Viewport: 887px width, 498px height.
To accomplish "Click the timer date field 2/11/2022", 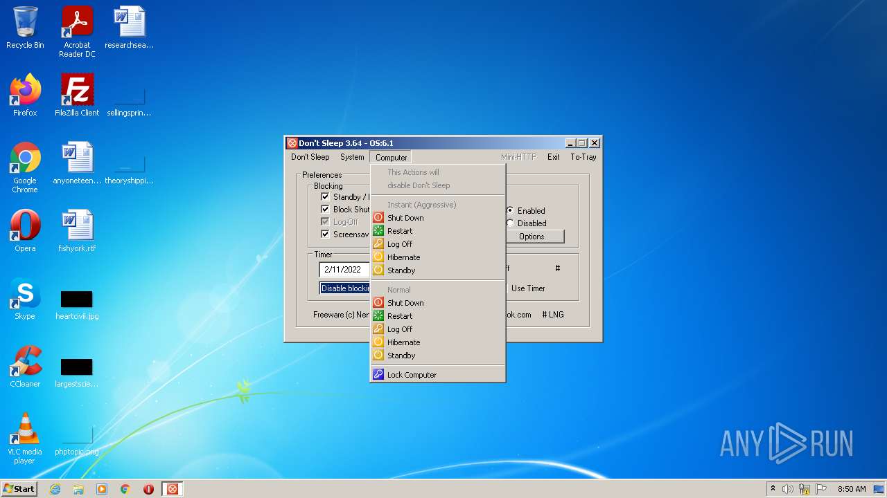I will tap(344, 270).
